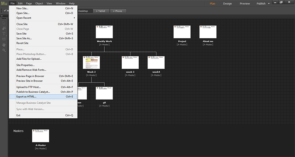Open the Object menu
Viewport: 295px width, 157px height.
click(x=39, y=3)
